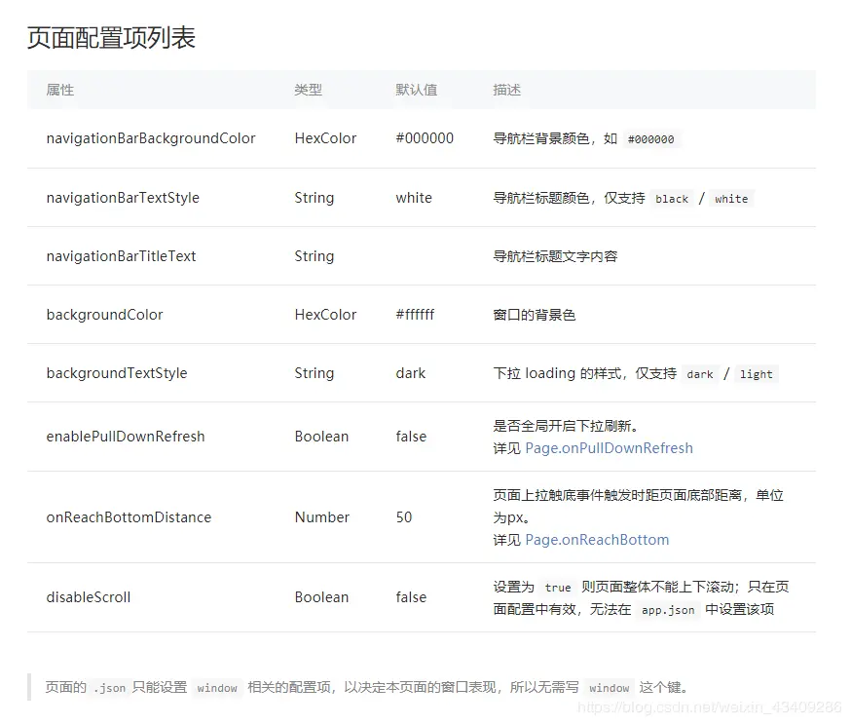Click the onReachBottomDistance property name
The image size is (851, 725).
point(129,517)
